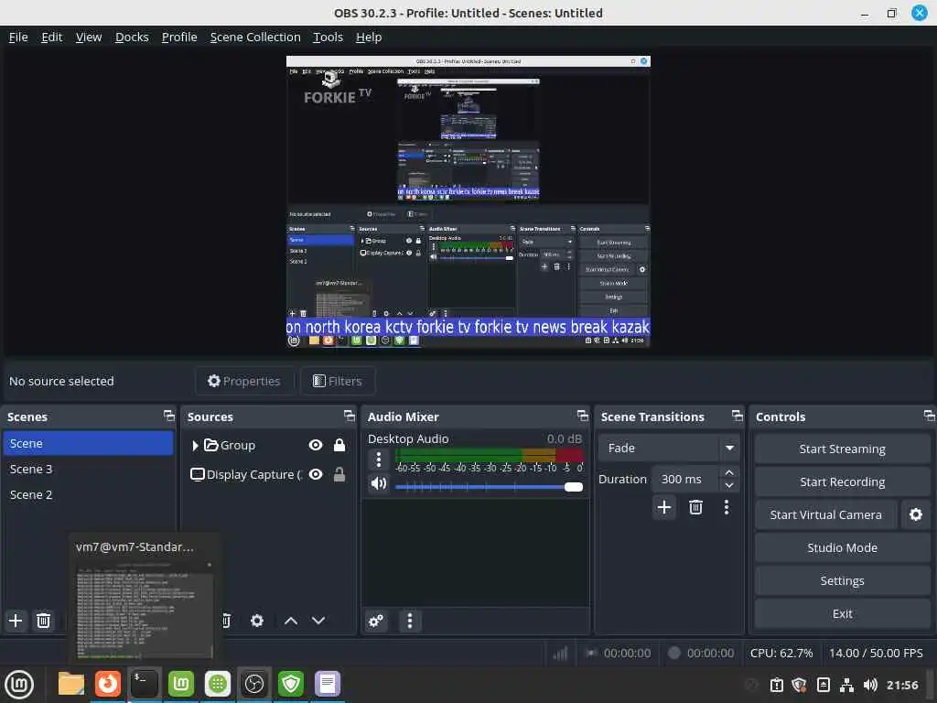Viewport: 937px width, 703px height.
Task: Open the View menu
Action: pos(89,37)
